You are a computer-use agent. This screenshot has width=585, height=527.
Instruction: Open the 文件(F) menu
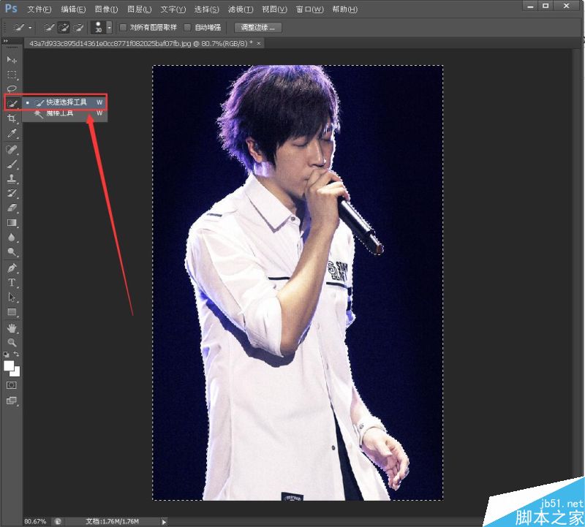(x=39, y=10)
